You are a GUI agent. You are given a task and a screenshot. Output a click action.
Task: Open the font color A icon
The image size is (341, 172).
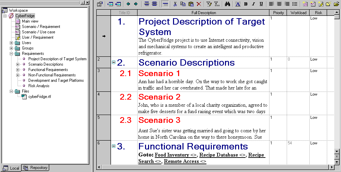238,4
